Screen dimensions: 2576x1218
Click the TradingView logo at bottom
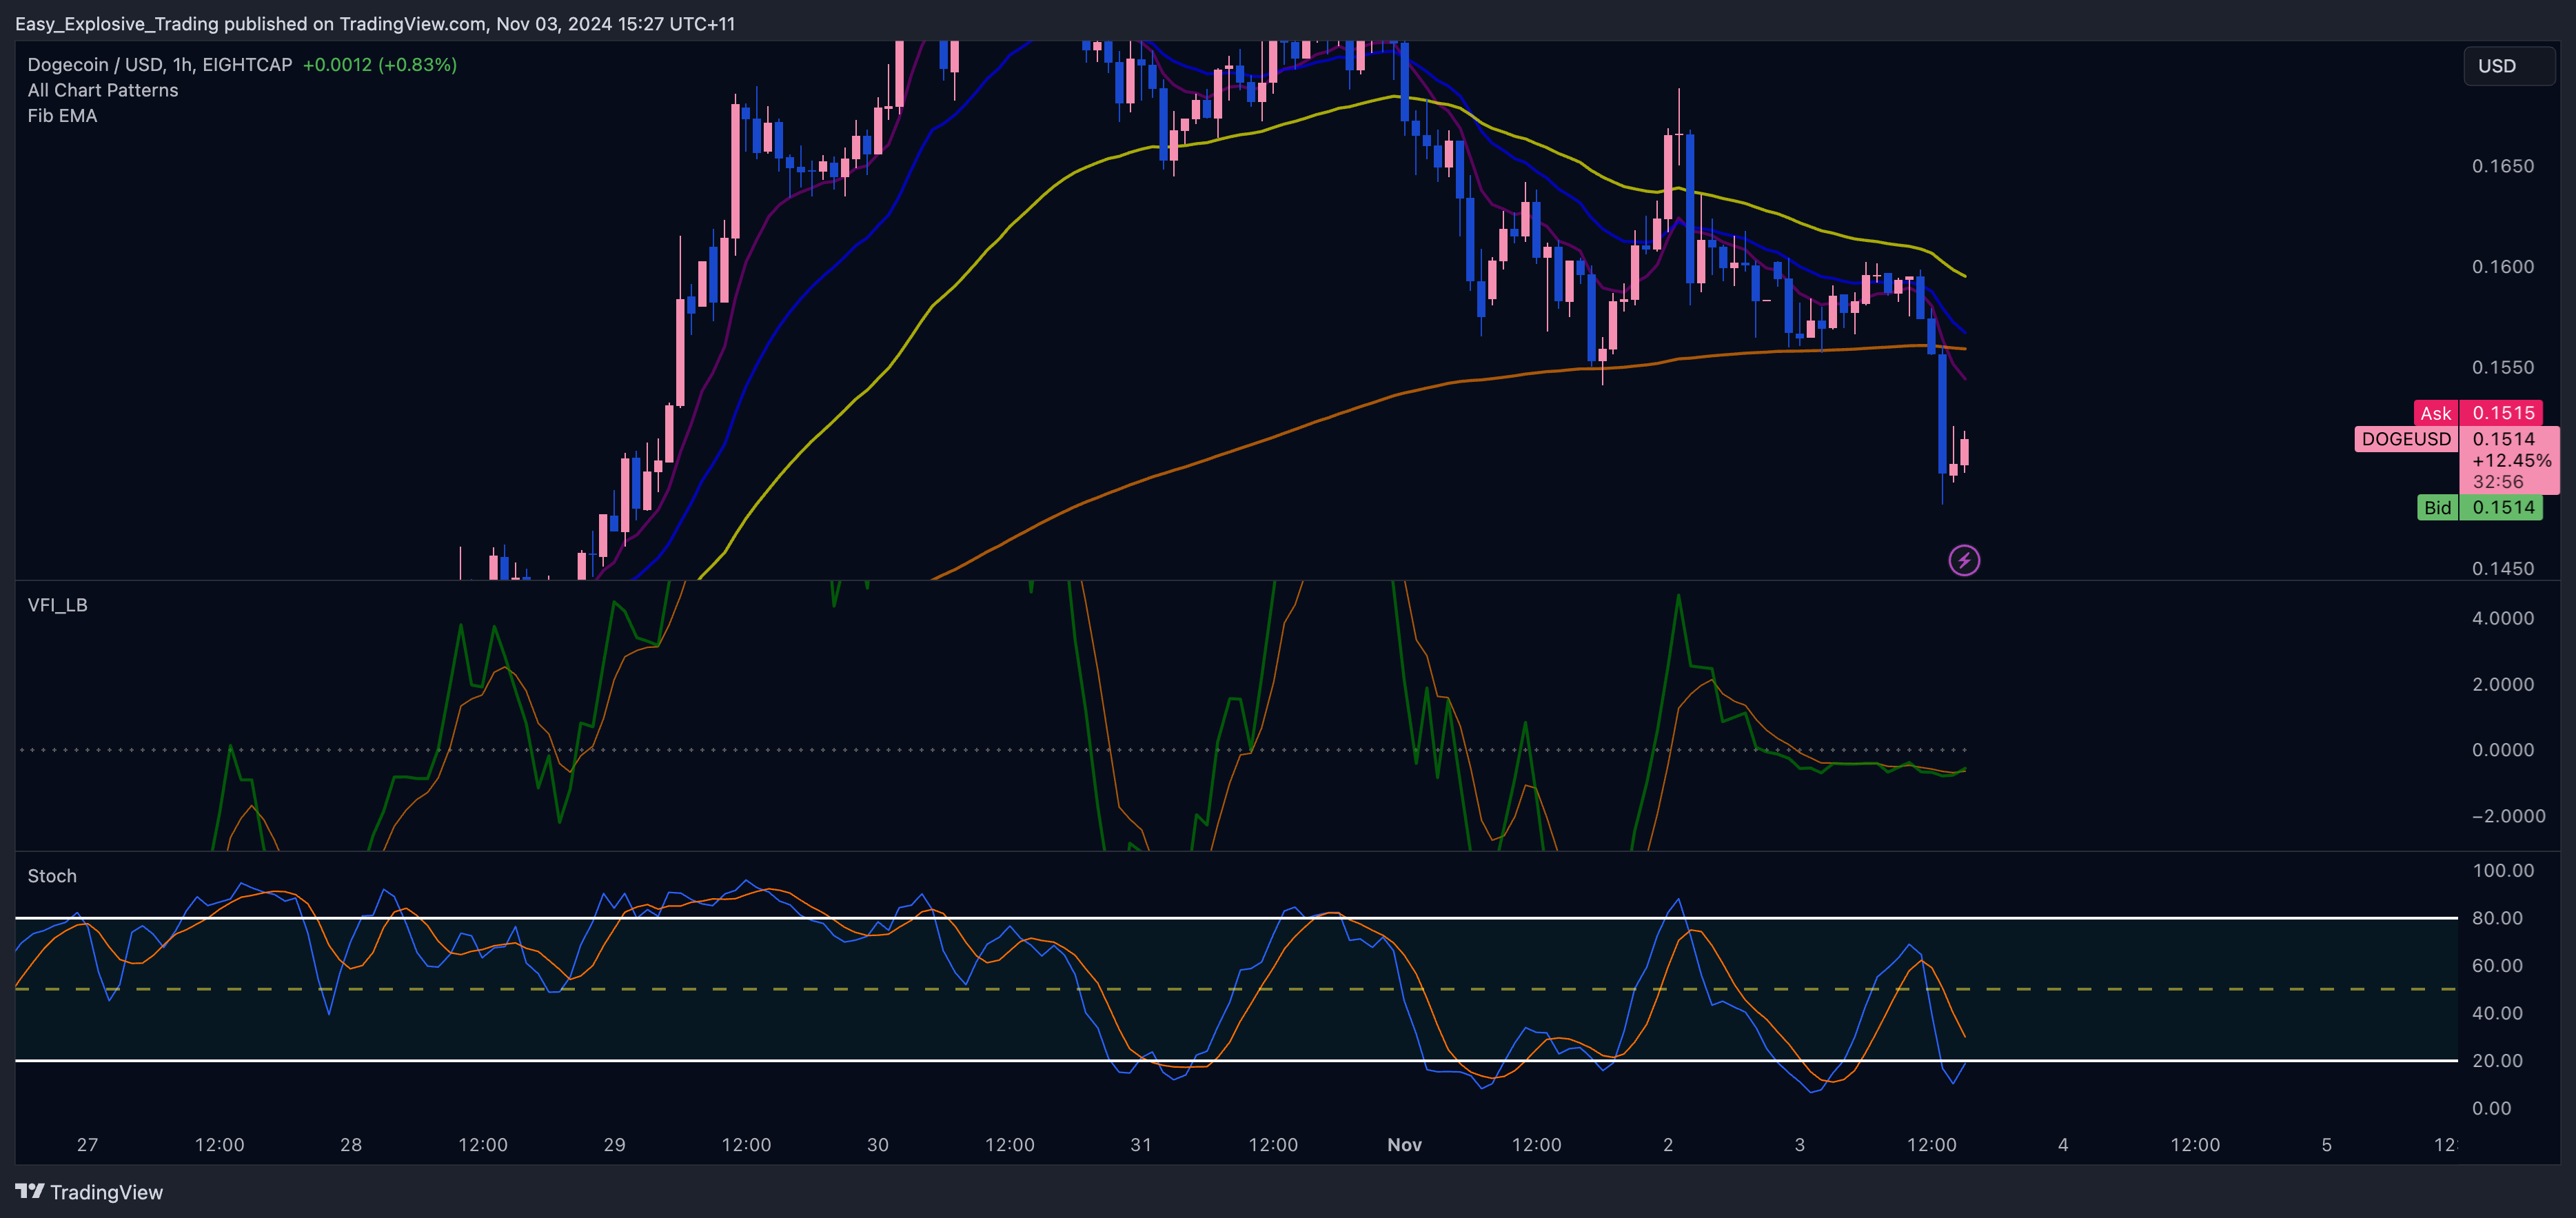(89, 1192)
